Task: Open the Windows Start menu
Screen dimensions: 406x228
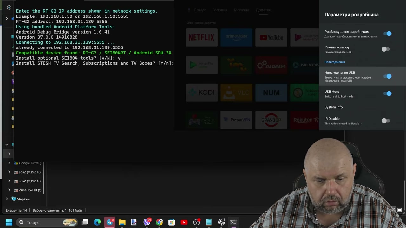Action: [9, 222]
